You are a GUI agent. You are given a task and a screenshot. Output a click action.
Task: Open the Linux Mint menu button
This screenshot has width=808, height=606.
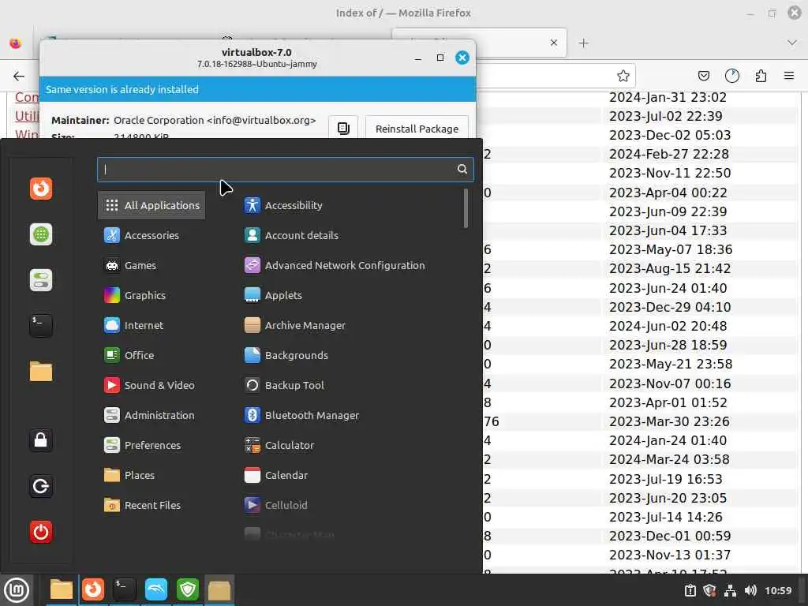coord(17,589)
